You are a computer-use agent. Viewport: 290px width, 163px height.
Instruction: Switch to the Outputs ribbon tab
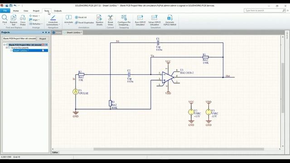[58, 11]
